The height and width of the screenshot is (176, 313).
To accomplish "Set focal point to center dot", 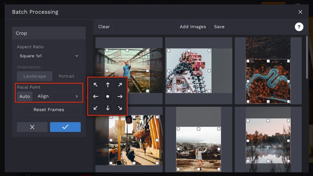I will point(107,96).
